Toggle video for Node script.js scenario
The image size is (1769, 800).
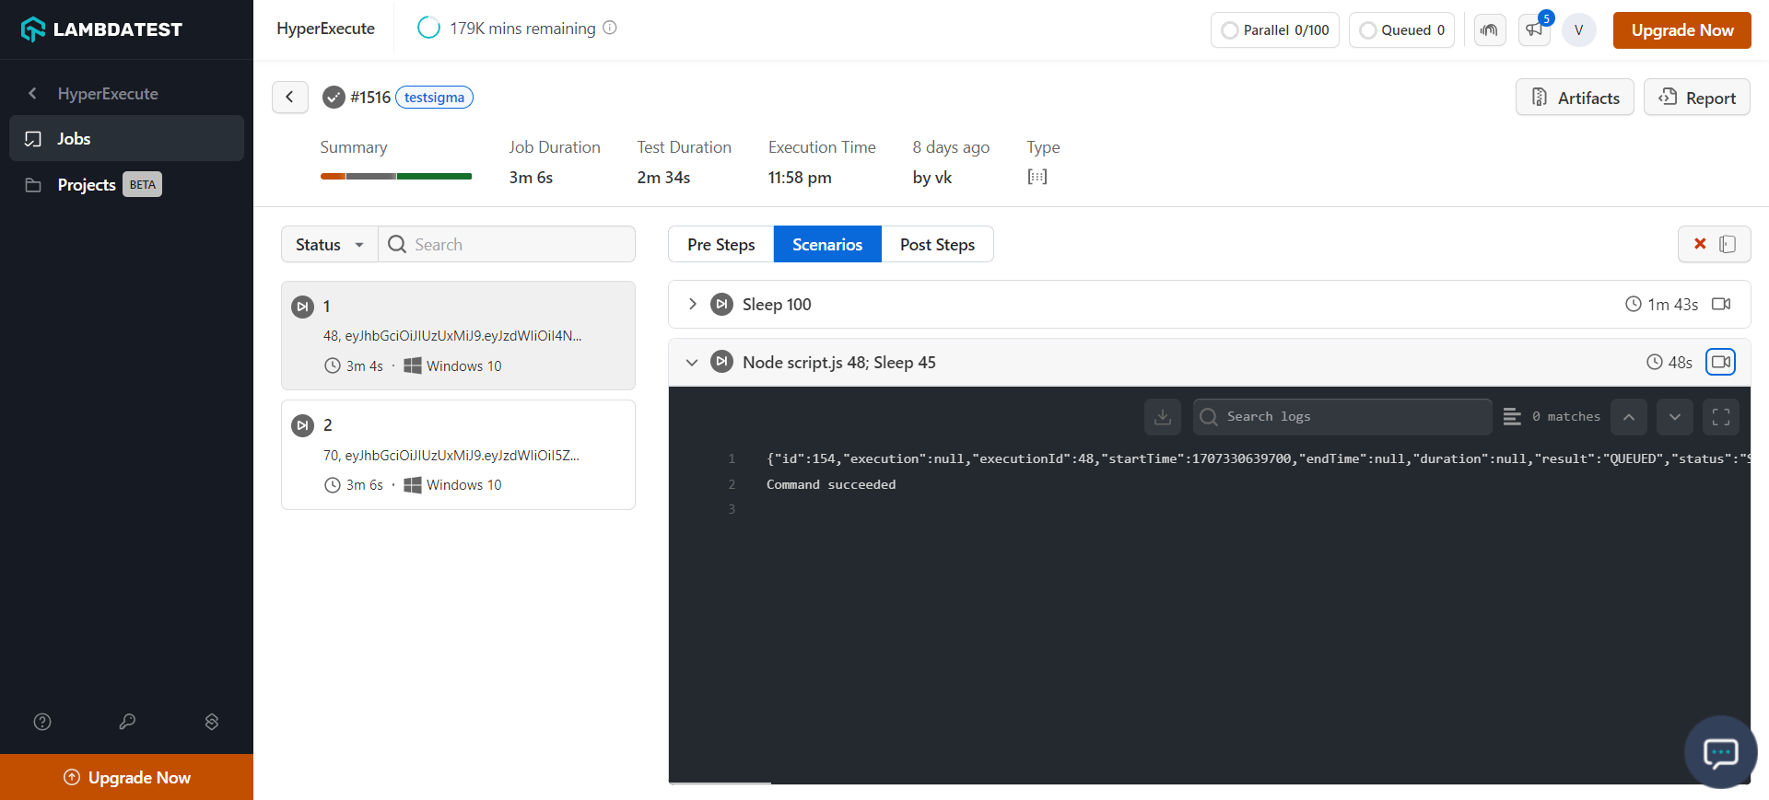point(1720,362)
